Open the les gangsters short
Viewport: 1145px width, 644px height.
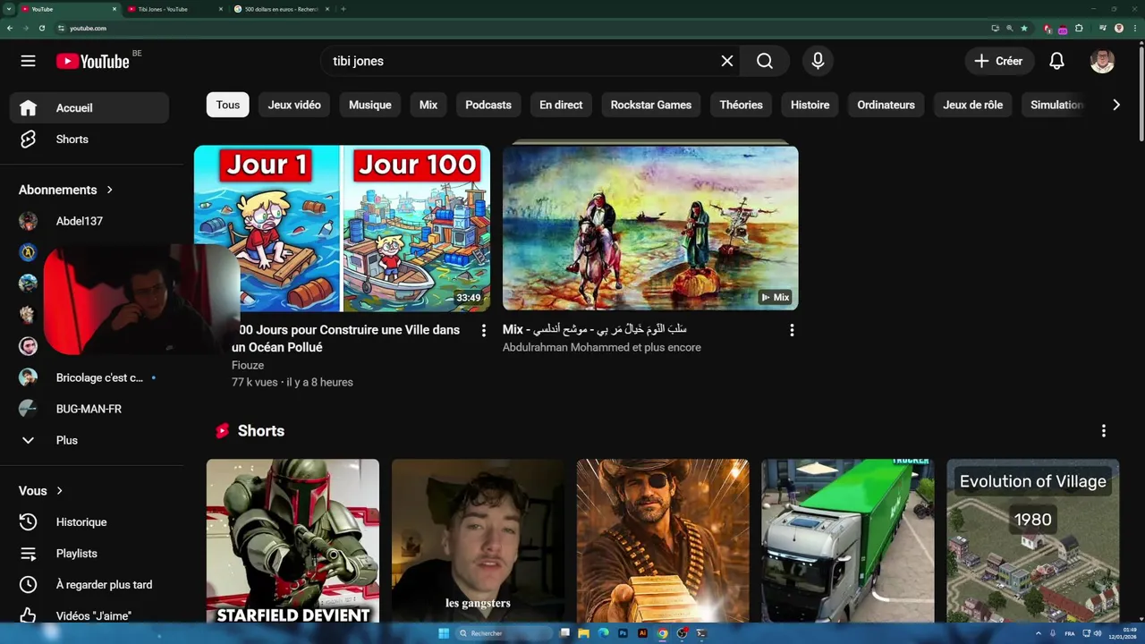tap(478, 541)
